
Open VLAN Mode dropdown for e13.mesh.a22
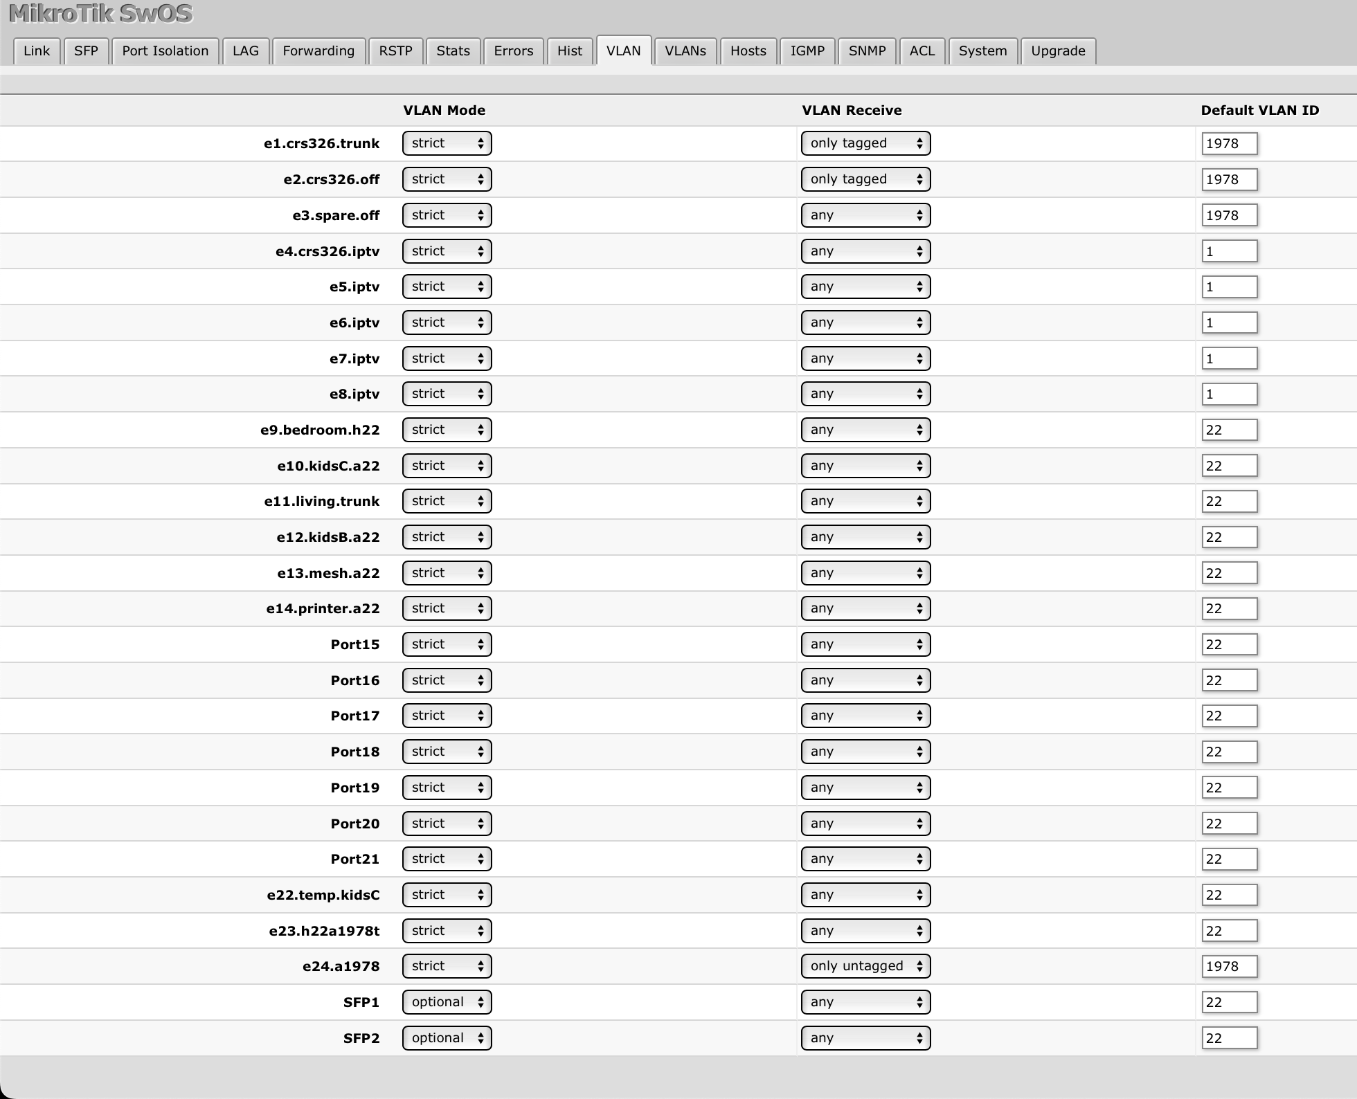447,573
